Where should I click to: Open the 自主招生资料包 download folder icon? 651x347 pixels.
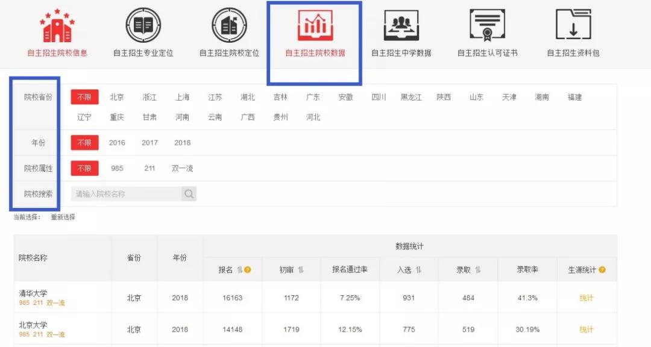click(573, 25)
